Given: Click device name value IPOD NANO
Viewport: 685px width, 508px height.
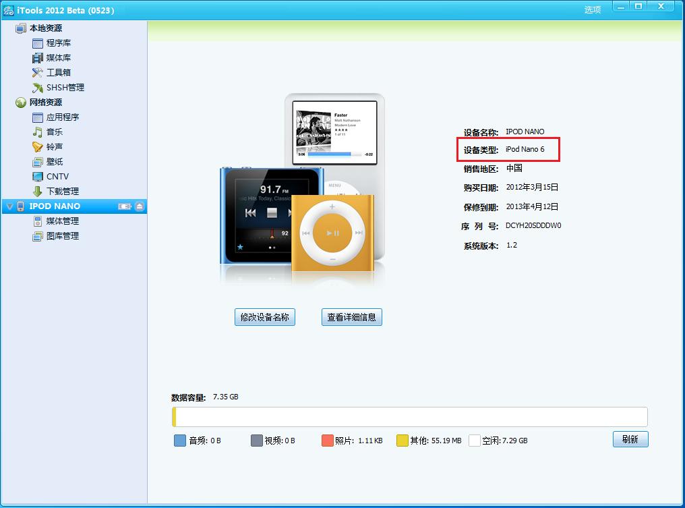Looking at the screenshot, I should tap(525, 132).
